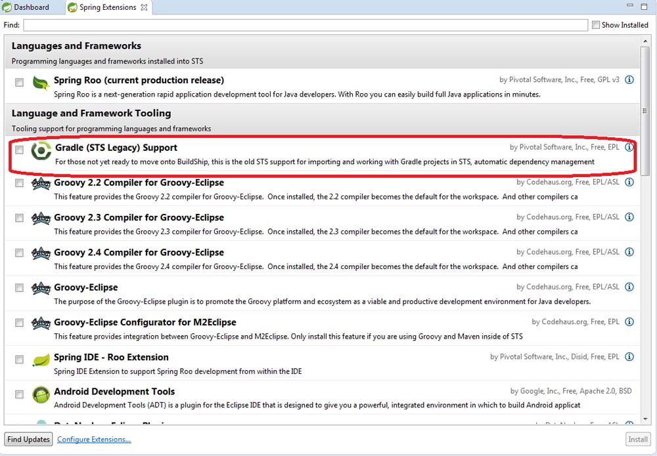
Task: Open info for Groovy 2.4 Compiler
Action: click(629, 252)
